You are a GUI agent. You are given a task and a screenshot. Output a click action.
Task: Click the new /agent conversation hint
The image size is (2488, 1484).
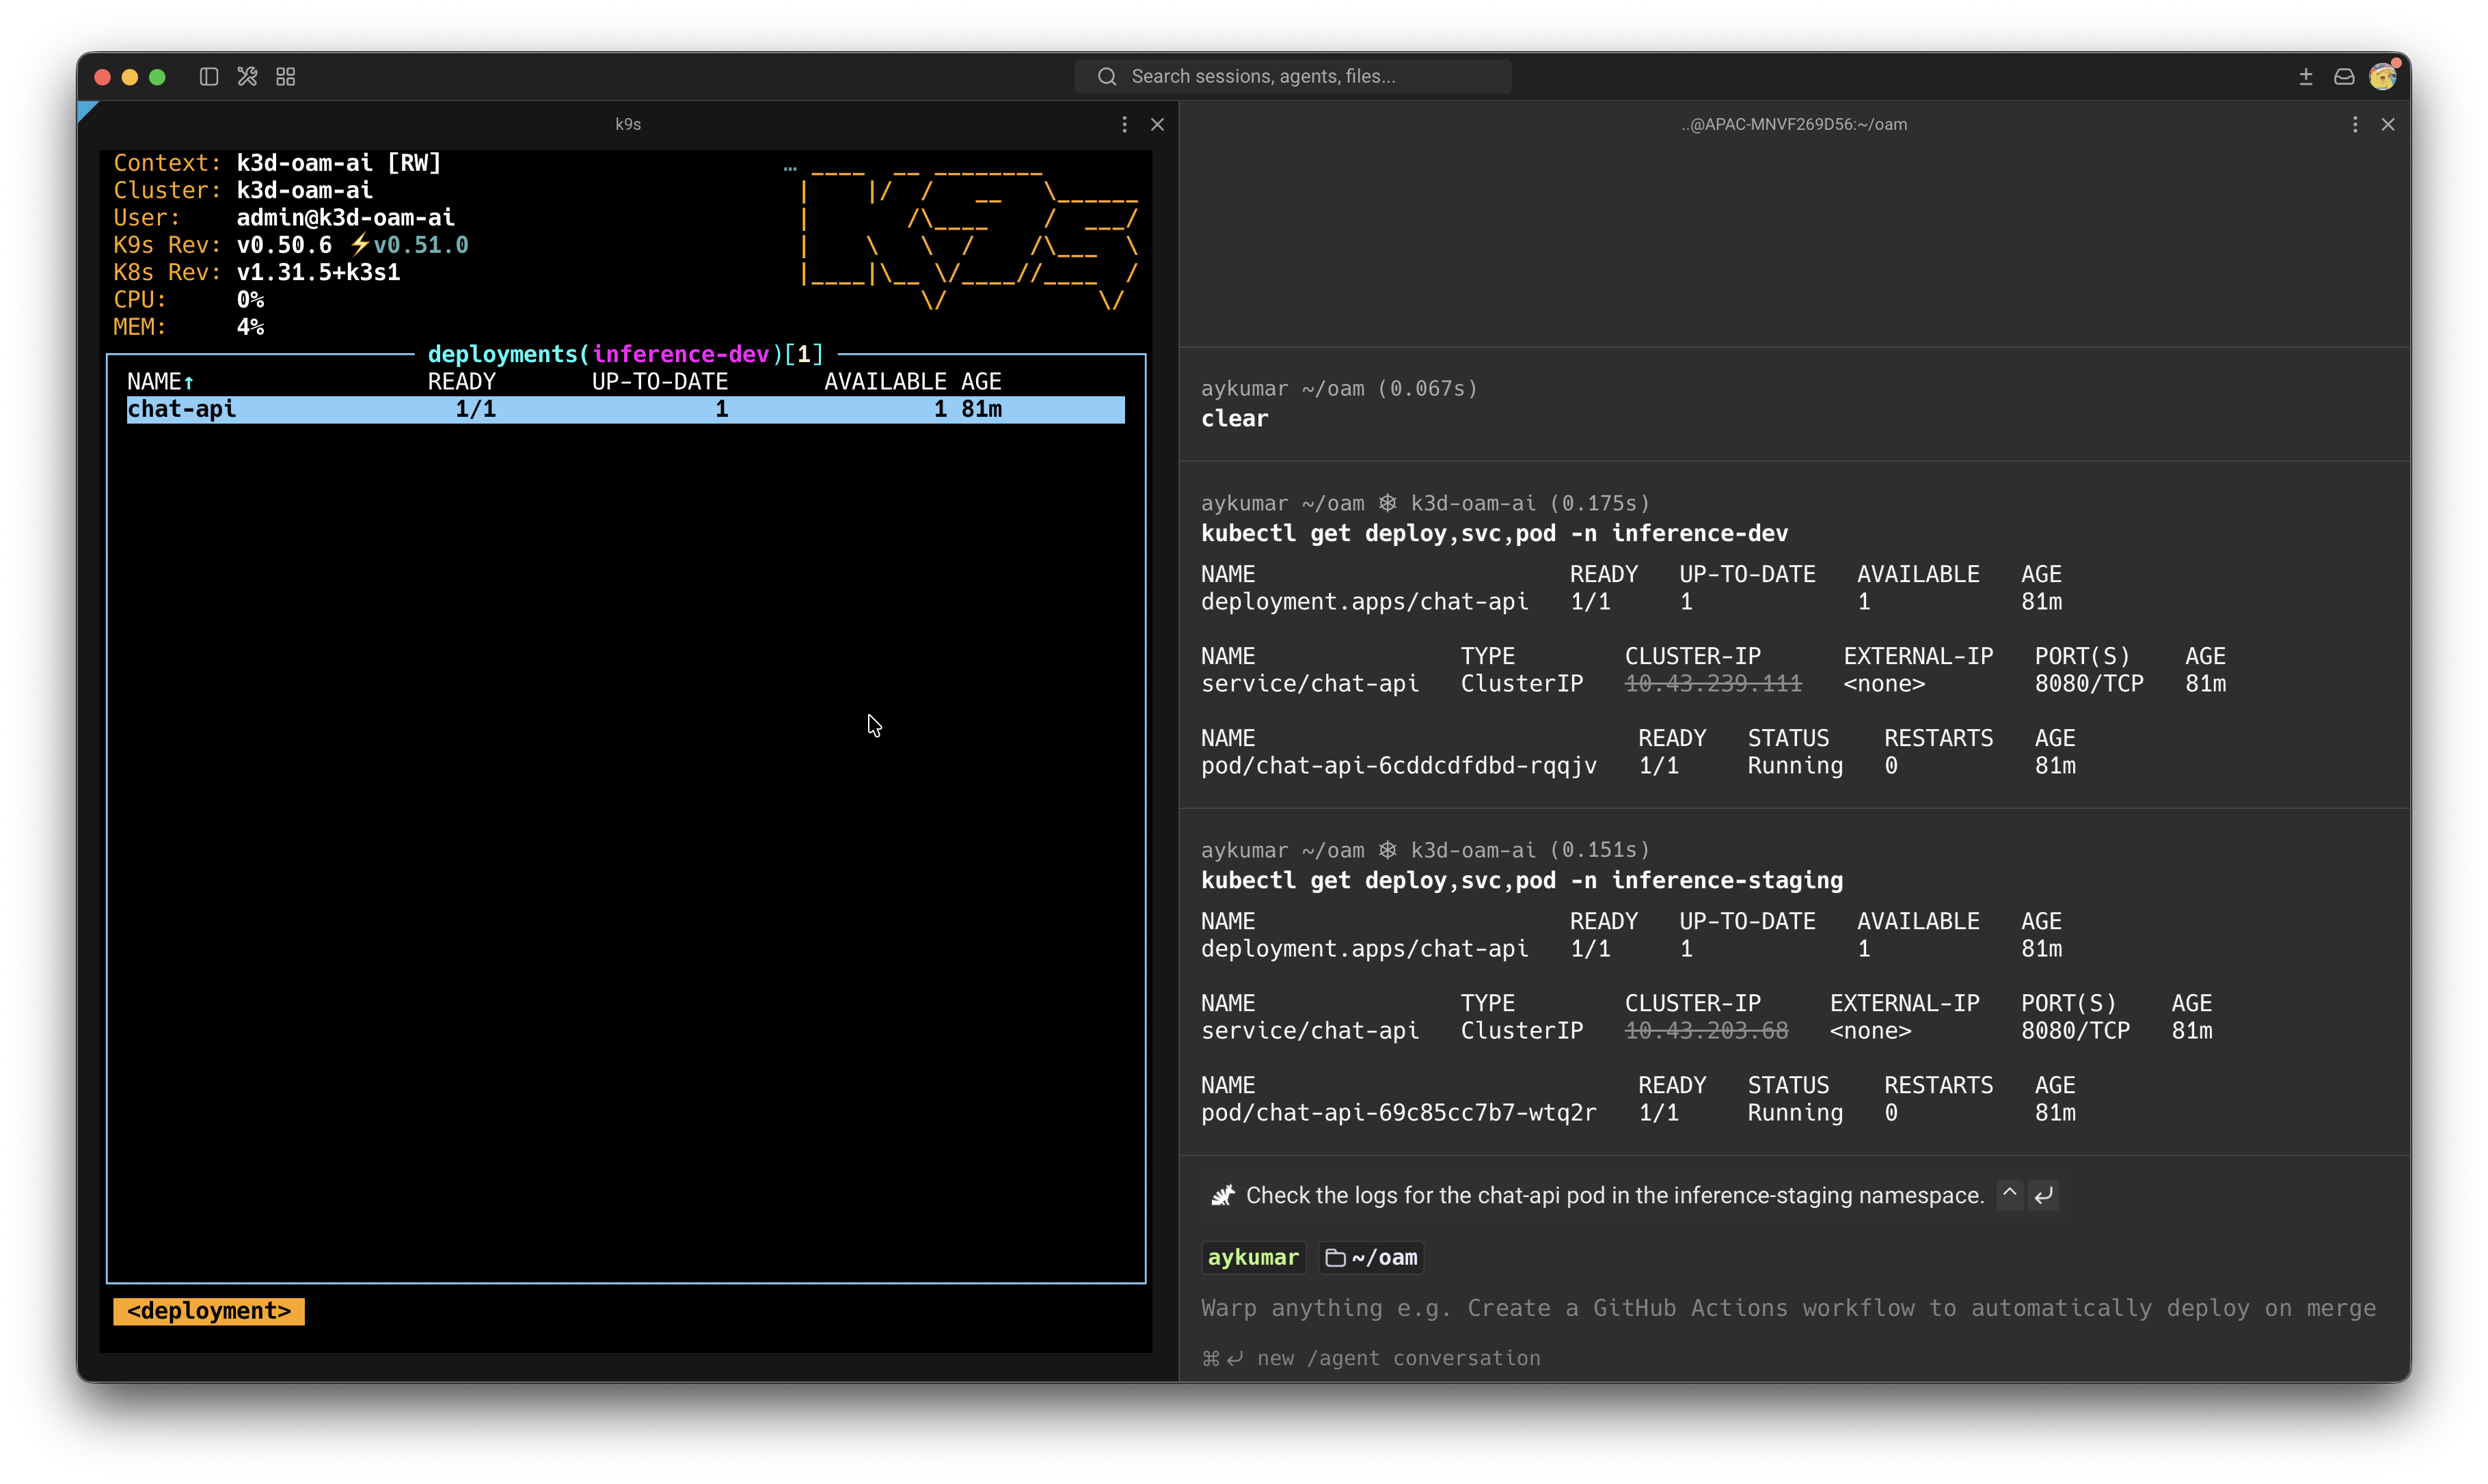pyautogui.click(x=1370, y=1358)
